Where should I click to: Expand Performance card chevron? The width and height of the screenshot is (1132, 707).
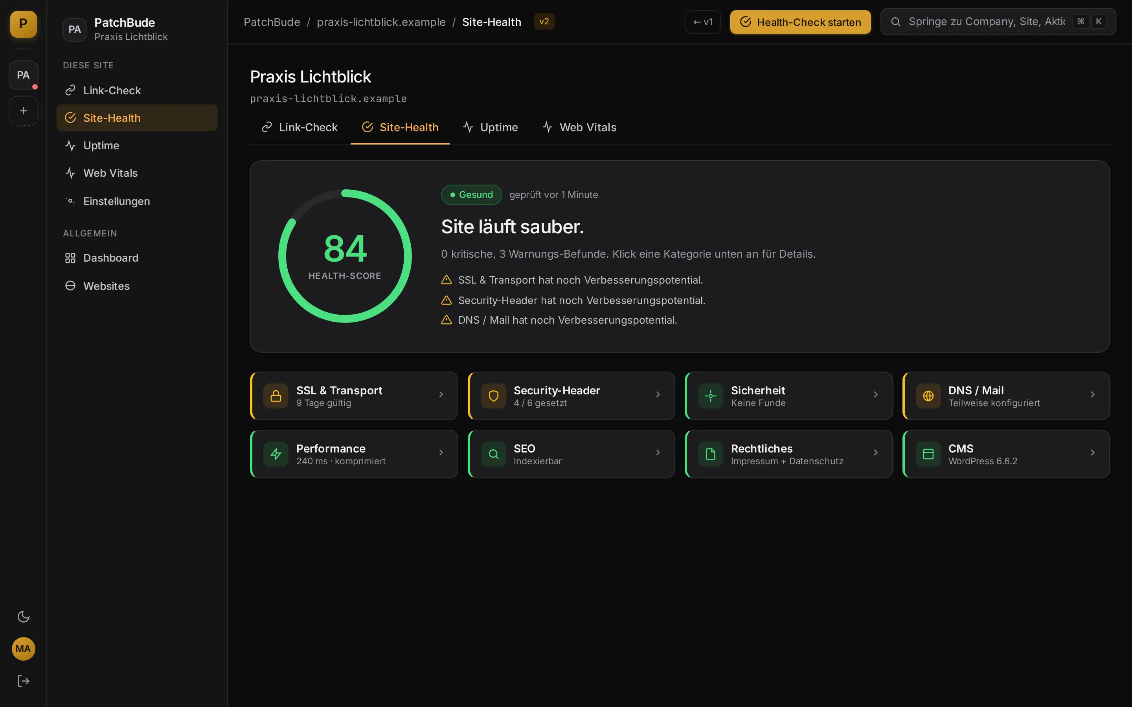pos(441,452)
